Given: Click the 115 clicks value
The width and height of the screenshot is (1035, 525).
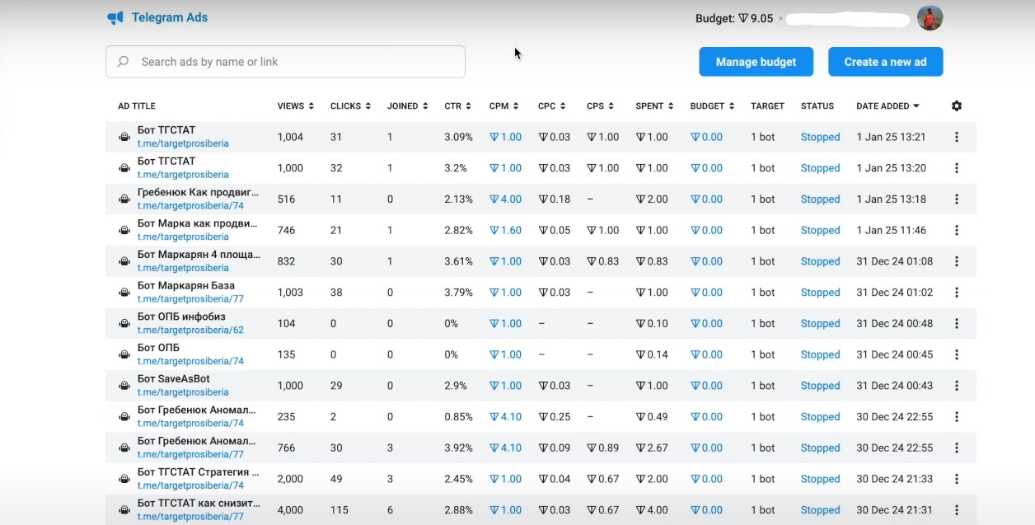Looking at the screenshot, I should 339,510.
